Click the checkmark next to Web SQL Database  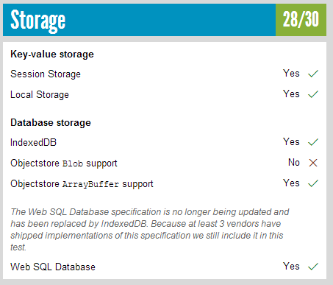313,267
